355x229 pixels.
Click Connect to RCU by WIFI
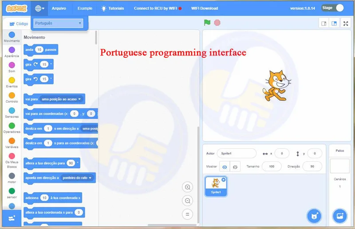tap(158, 8)
